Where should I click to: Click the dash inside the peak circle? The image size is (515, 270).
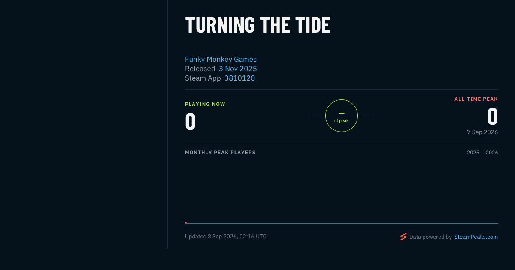pos(342,113)
